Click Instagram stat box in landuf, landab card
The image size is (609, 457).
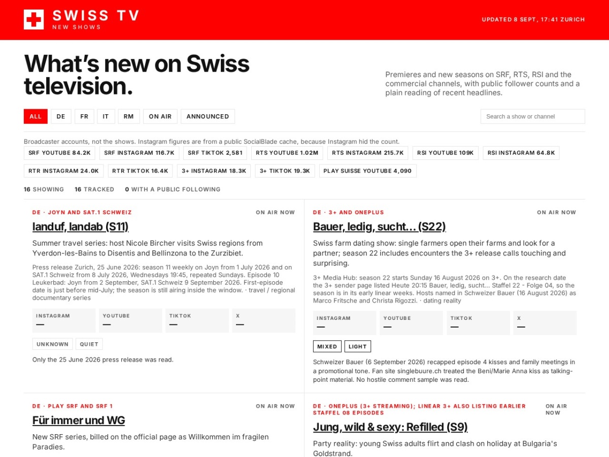[64, 320]
